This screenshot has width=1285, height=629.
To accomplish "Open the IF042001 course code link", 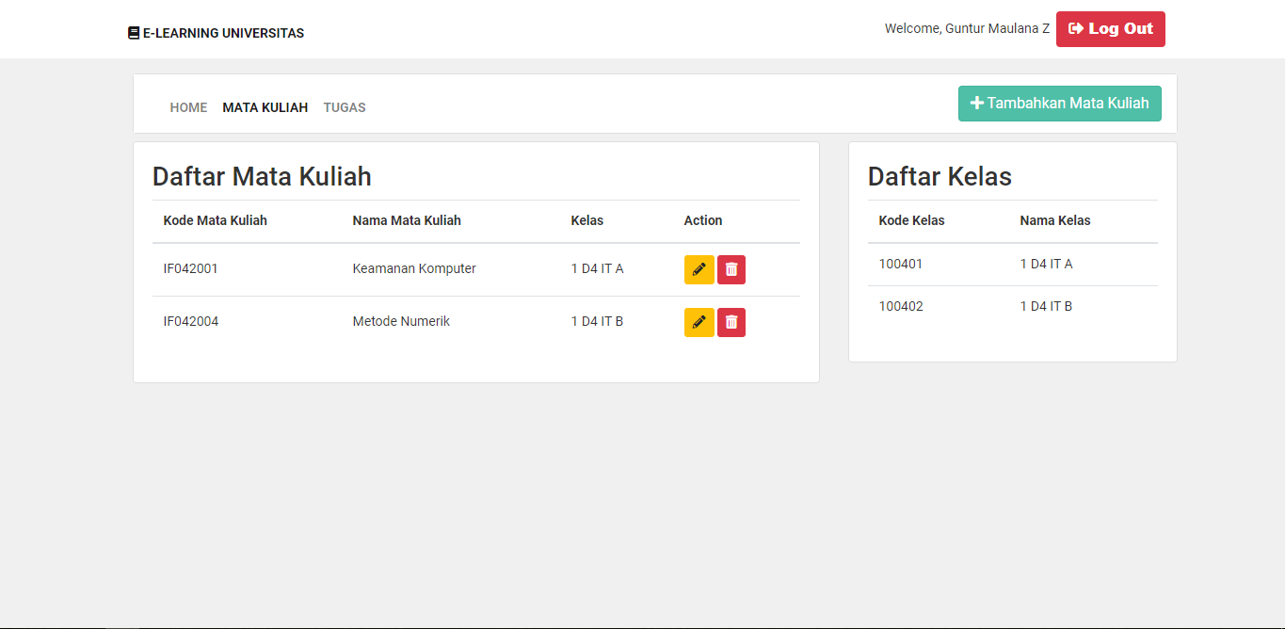I will point(191,268).
